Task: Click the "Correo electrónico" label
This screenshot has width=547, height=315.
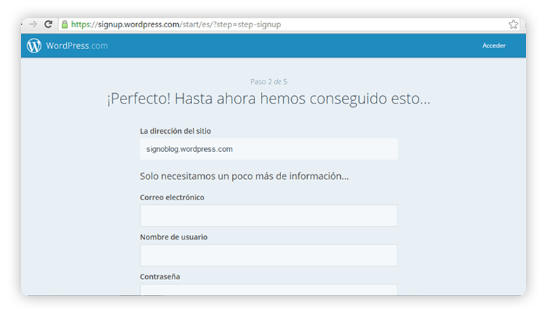Action: (172, 197)
